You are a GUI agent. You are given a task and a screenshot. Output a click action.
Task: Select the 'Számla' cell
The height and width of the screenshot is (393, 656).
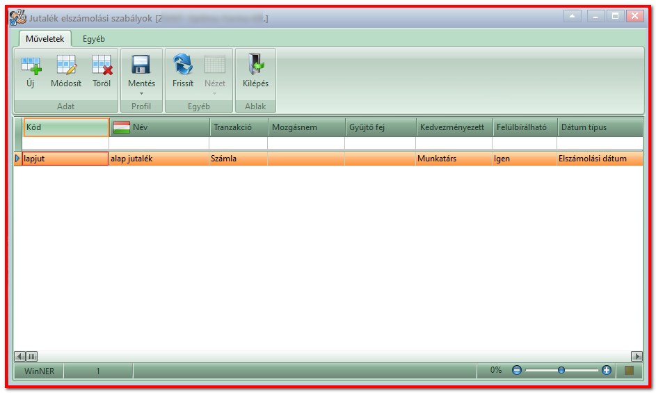click(239, 159)
